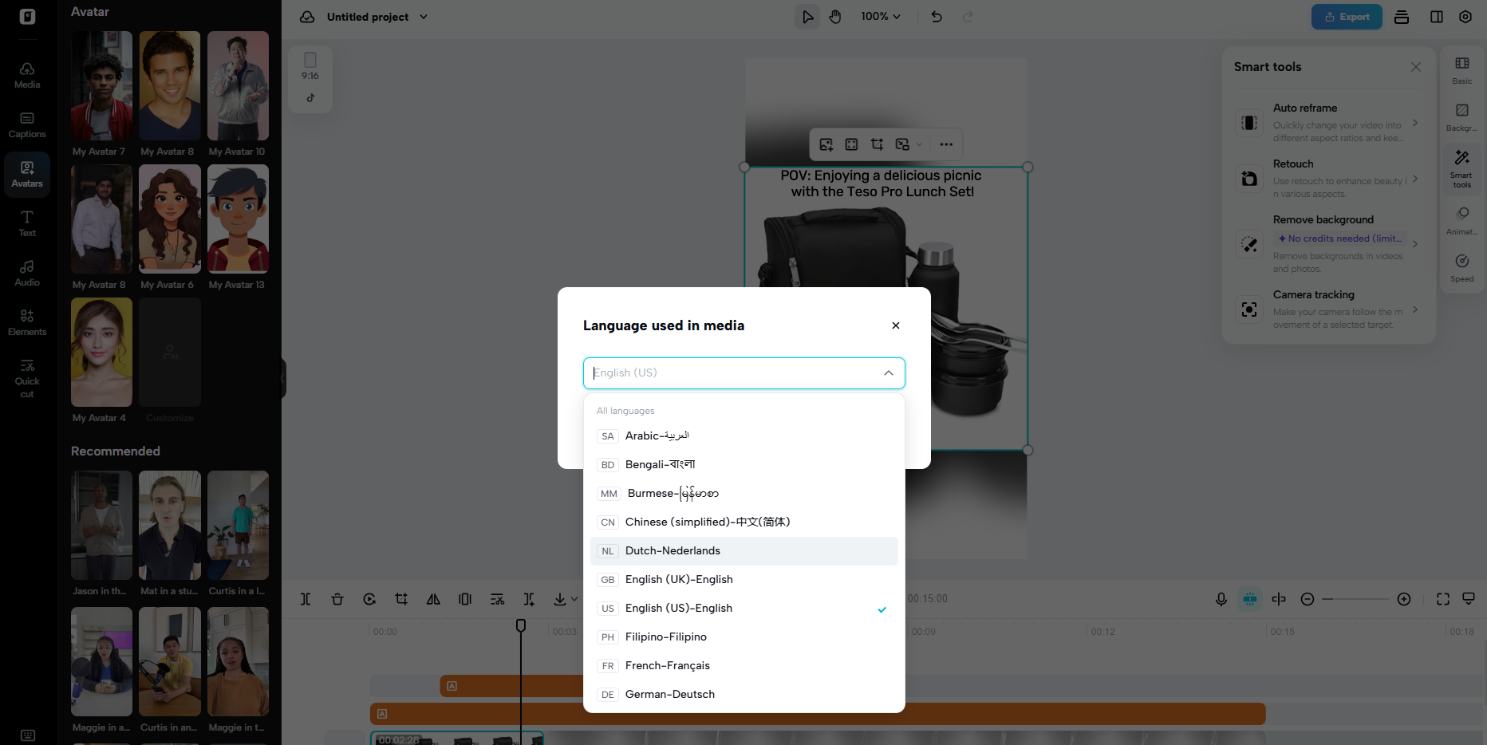Toggle the side panel layout icon in top bar
Viewport: 1487px width, 745px height.
tap(1437, 17)
